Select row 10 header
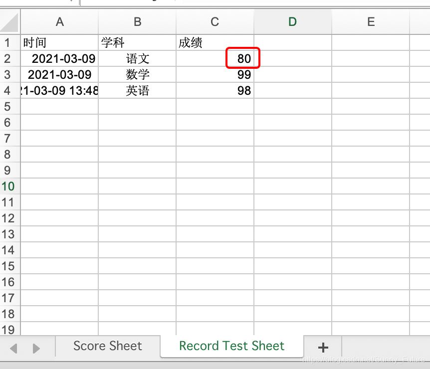430x369 pixels. [8, 186]
